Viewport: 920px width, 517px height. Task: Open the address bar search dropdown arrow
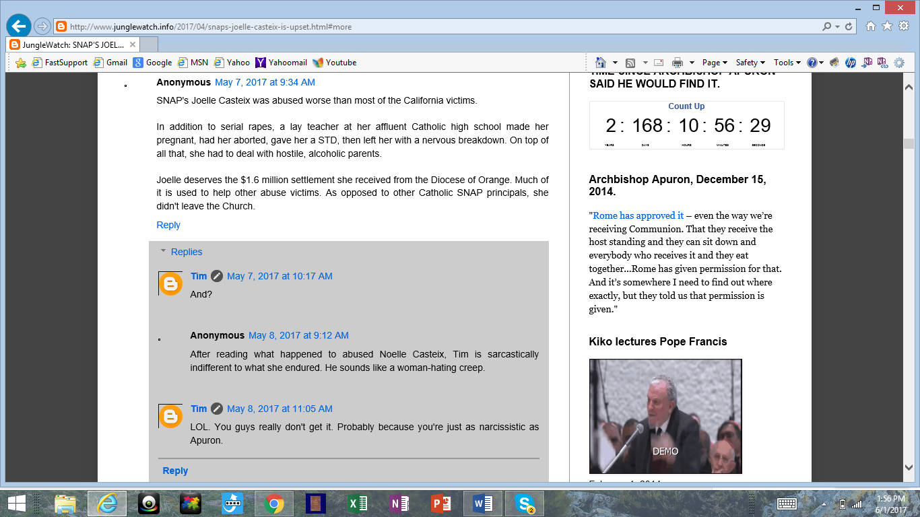837,27
